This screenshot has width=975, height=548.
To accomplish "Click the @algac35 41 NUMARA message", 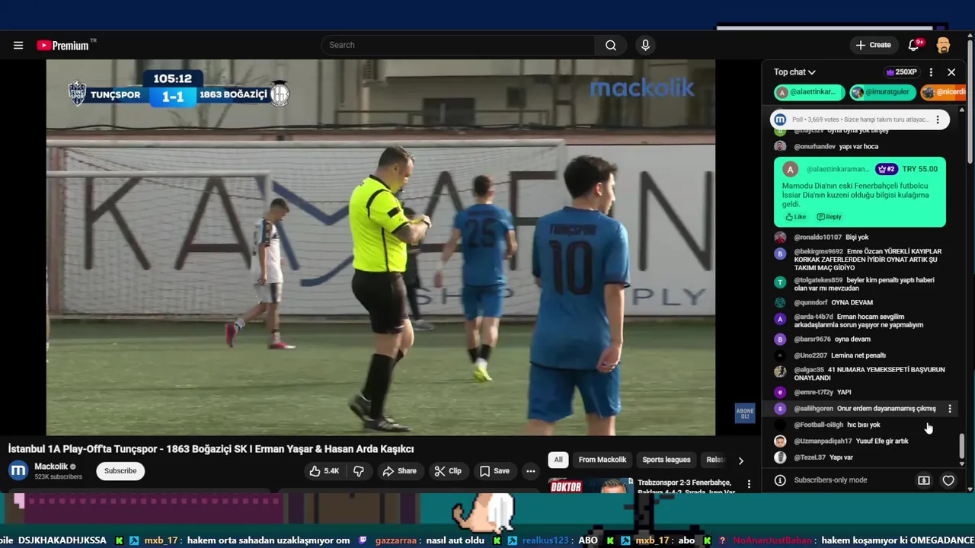I will (859, 374).
